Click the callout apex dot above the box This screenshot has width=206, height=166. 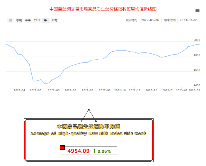coord(89,110)
